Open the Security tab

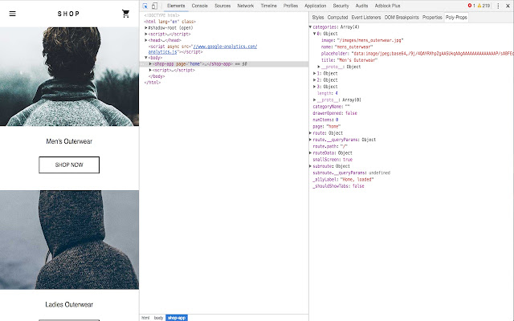click(x=341, y=6)
